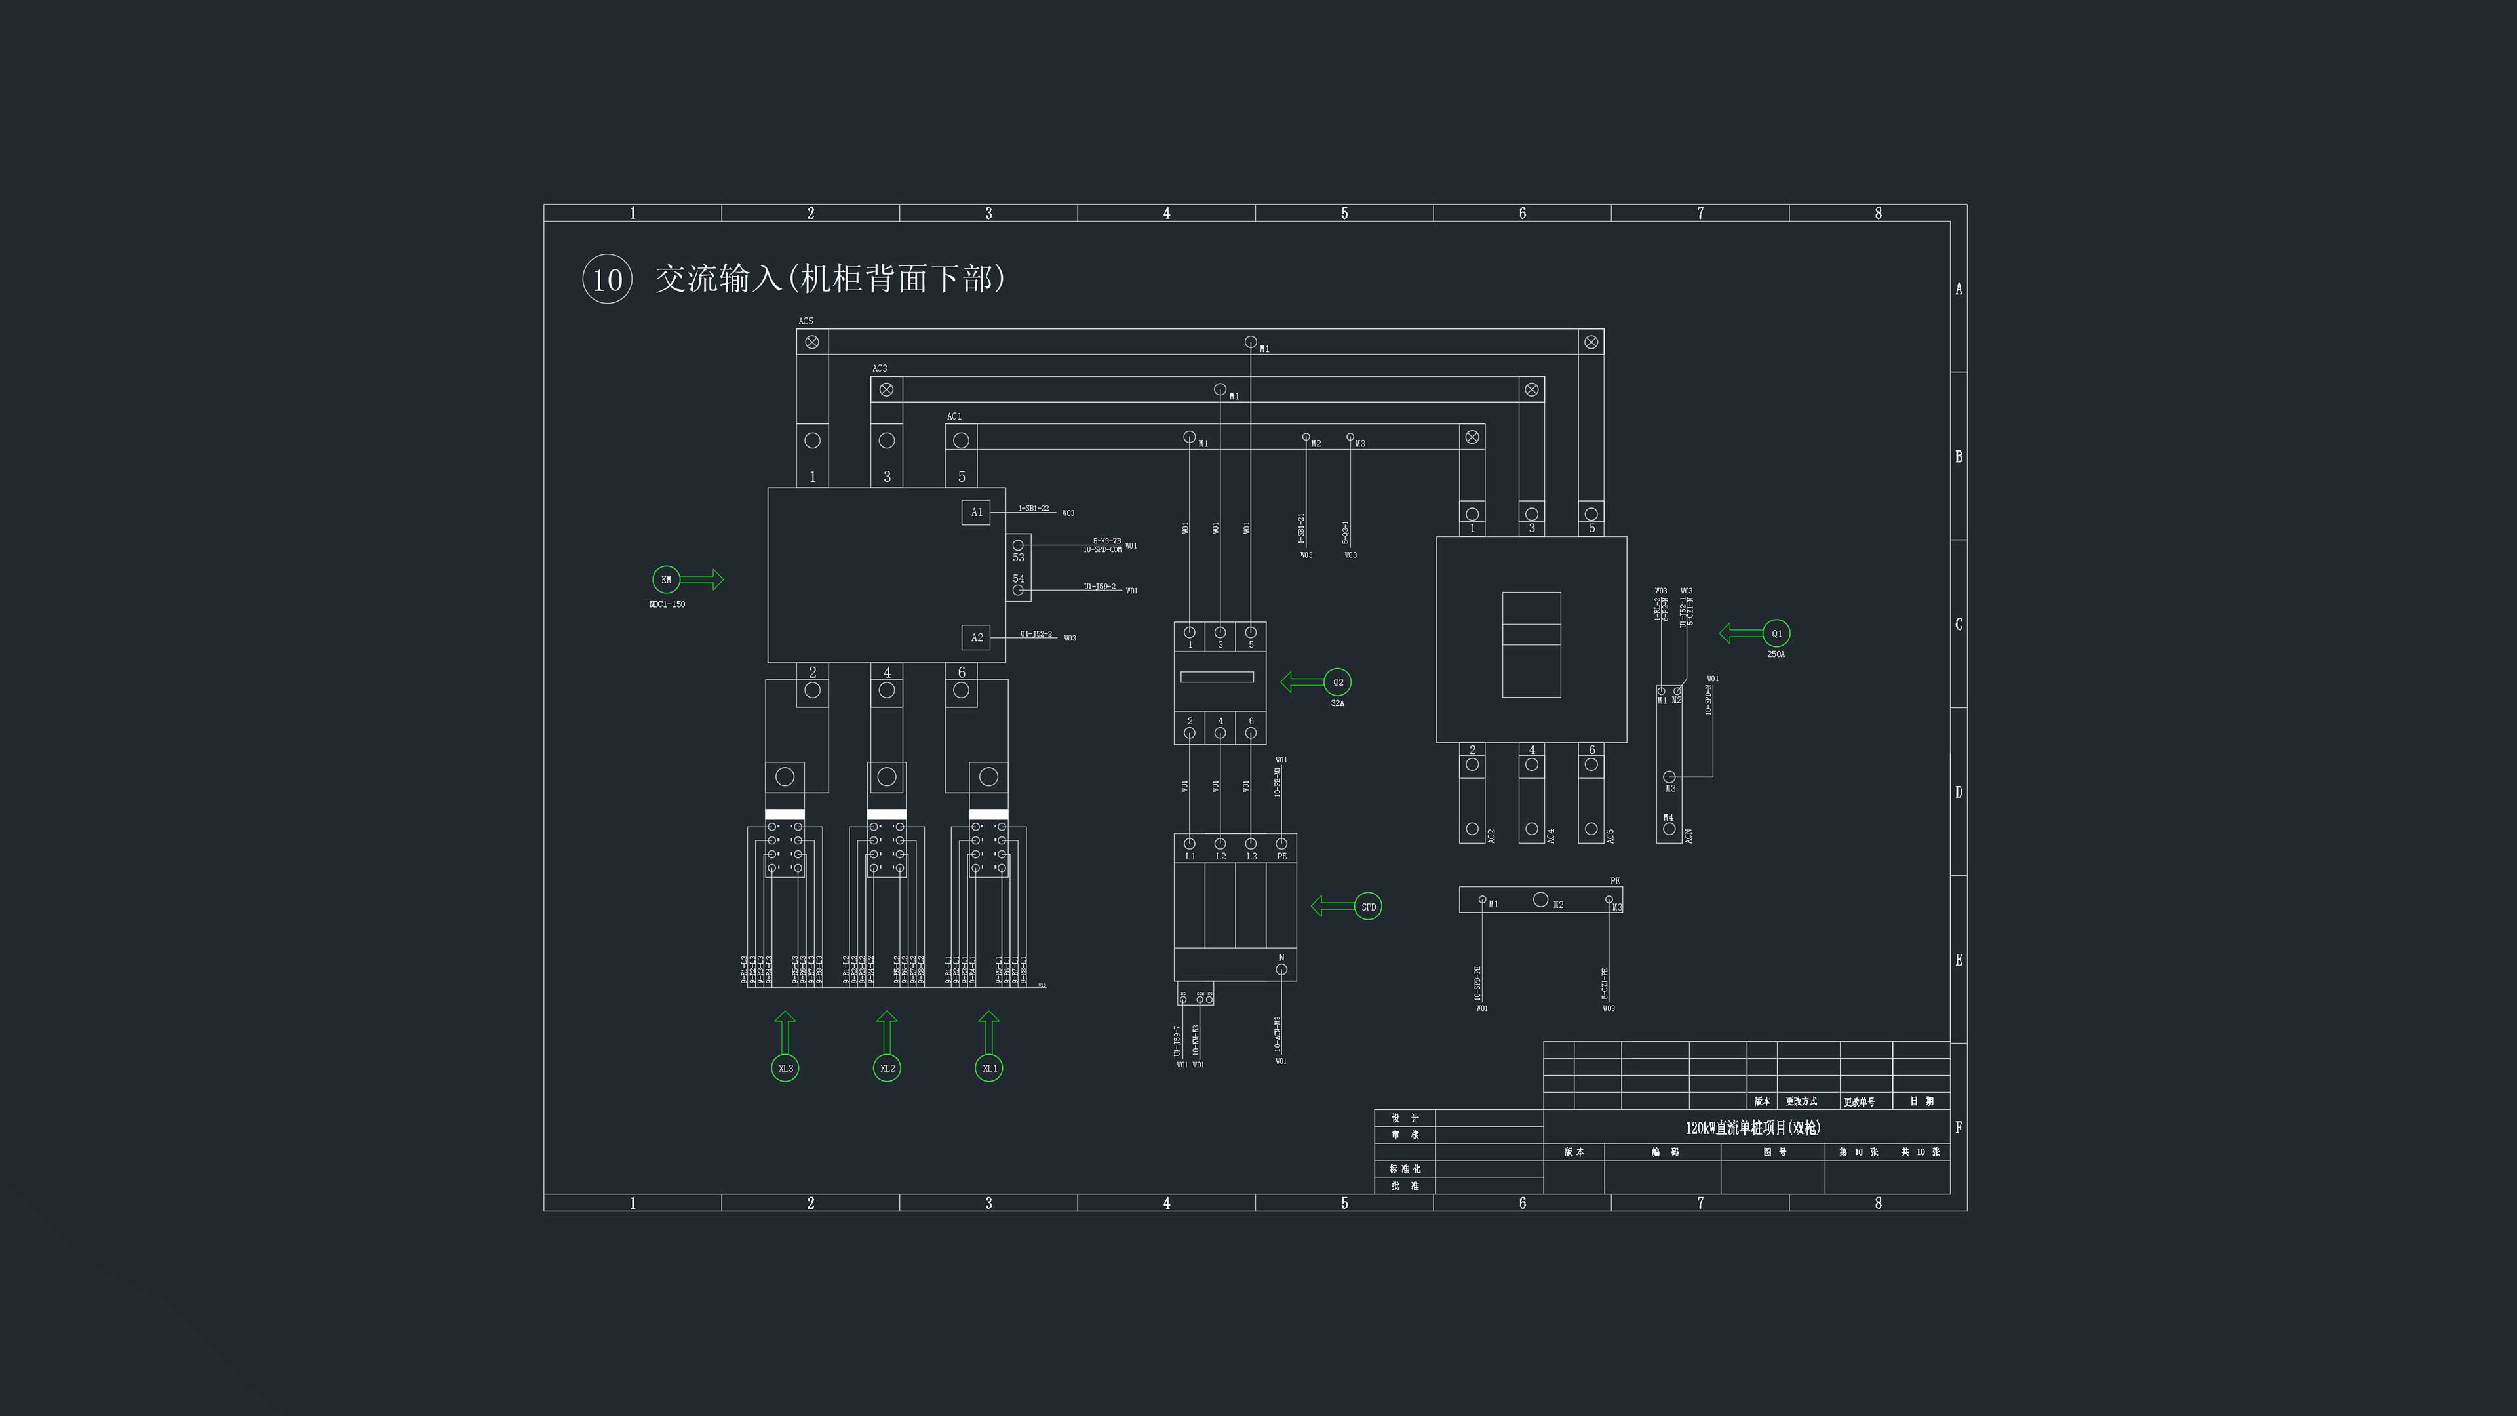
Task: Click the Q2 breaker handle bar
Action: [x=1217, y=677]
